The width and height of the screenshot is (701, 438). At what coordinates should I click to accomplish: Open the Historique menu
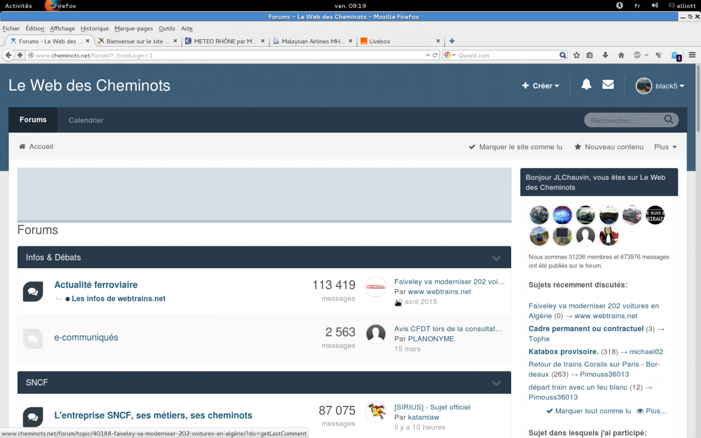pos(95,29)
